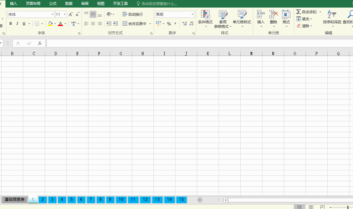
Task: Click the Sort & Filter (排序和筛选) icon
Action: click(x=332, y=15)
